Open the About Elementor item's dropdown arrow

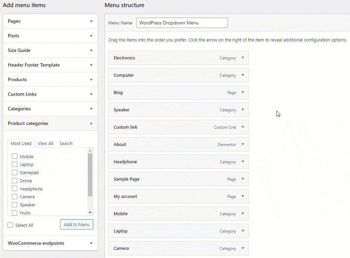pyautogui.click(x=243, y=144)
